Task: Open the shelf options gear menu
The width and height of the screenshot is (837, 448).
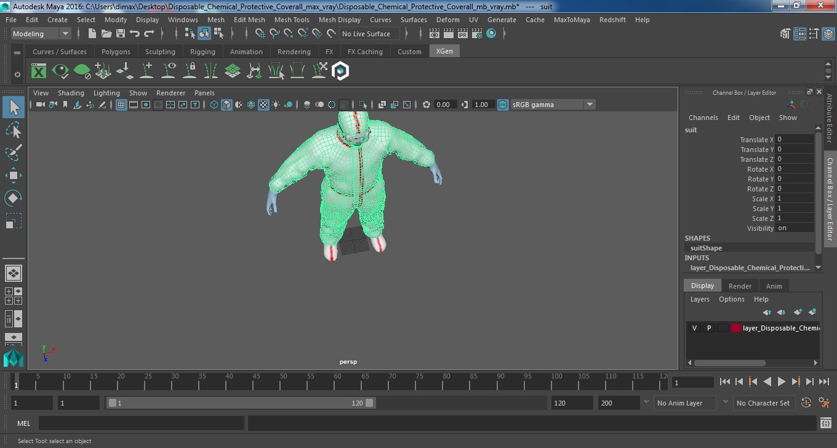Action: point(17,74)
